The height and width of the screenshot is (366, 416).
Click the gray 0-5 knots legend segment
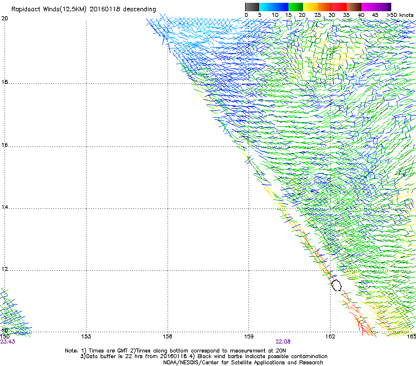pyautogui.click(x=252, y=7)
